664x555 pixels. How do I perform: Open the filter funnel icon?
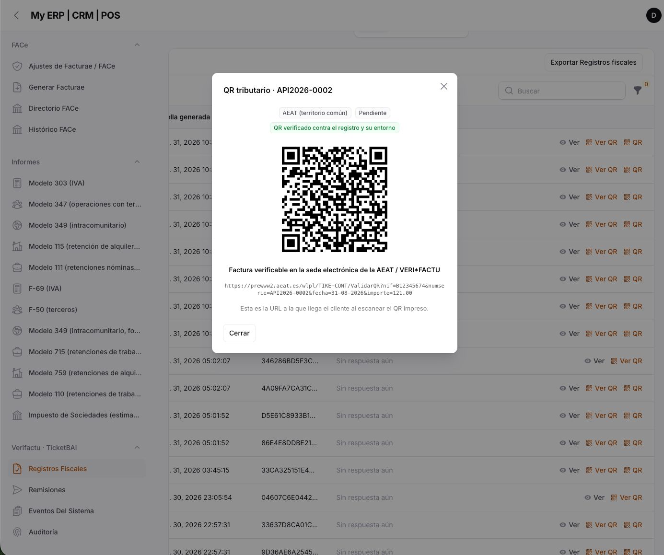click(x=638, y=90)
